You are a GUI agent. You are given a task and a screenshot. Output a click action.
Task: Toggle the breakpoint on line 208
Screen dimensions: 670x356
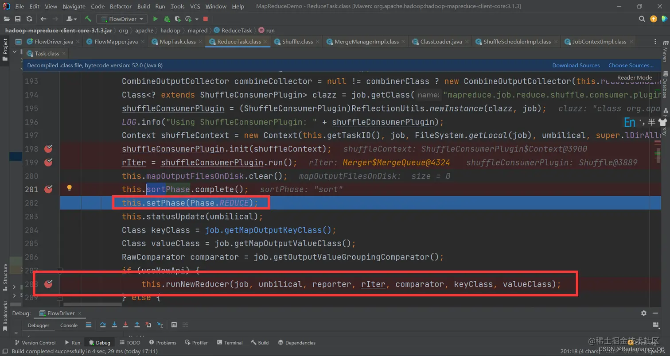click(49, 284)
